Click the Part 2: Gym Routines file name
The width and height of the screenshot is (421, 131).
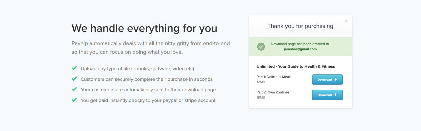(273, 92)
